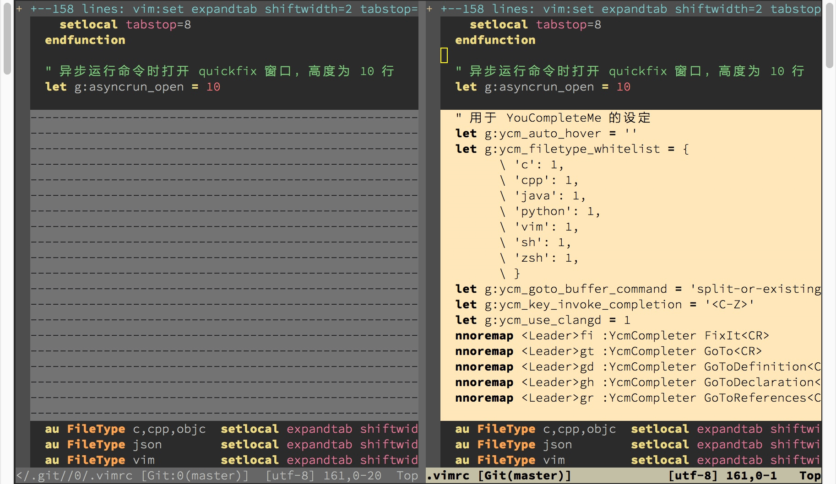This screenshot has width=836, height=484.
Task: Click the right window scrollbar thumb
Action: (830, 34)
